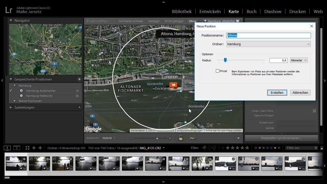Open the Kilometer unit dropdown
Viewport: 327px width, 184px height.
tap(299, 60)
